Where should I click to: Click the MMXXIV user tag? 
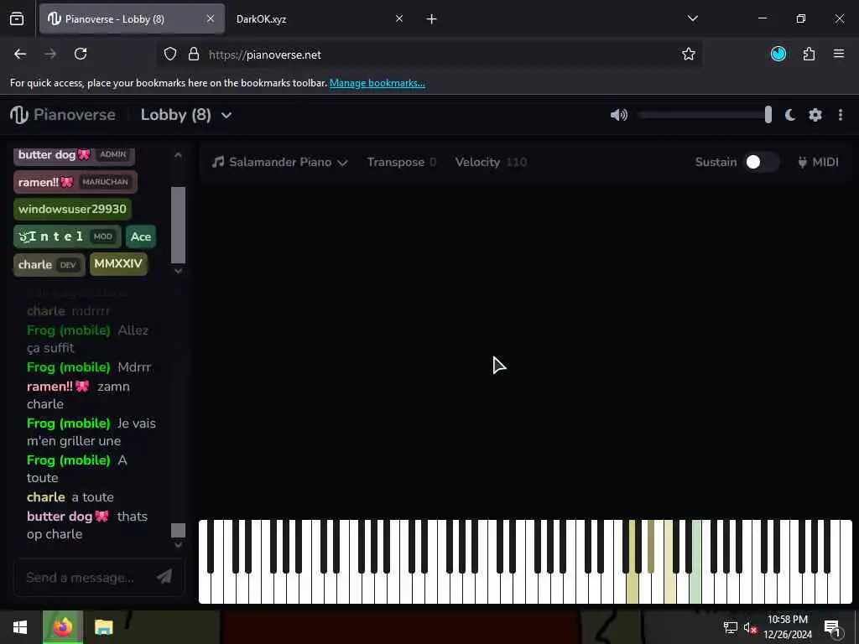point(118,264)
